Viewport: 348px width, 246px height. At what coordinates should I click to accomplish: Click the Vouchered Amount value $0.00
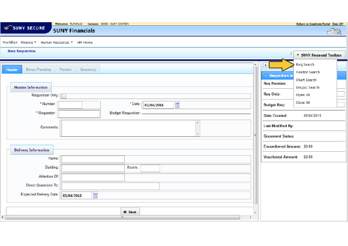point(308,157)
